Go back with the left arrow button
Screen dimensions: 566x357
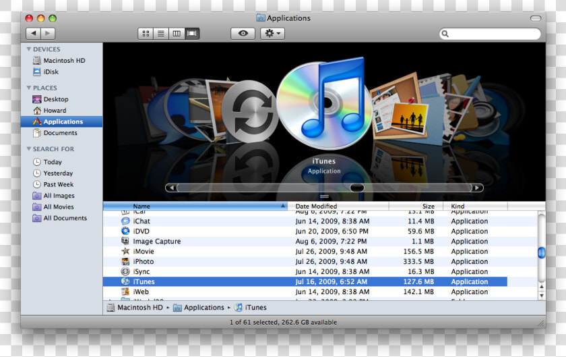33,33
